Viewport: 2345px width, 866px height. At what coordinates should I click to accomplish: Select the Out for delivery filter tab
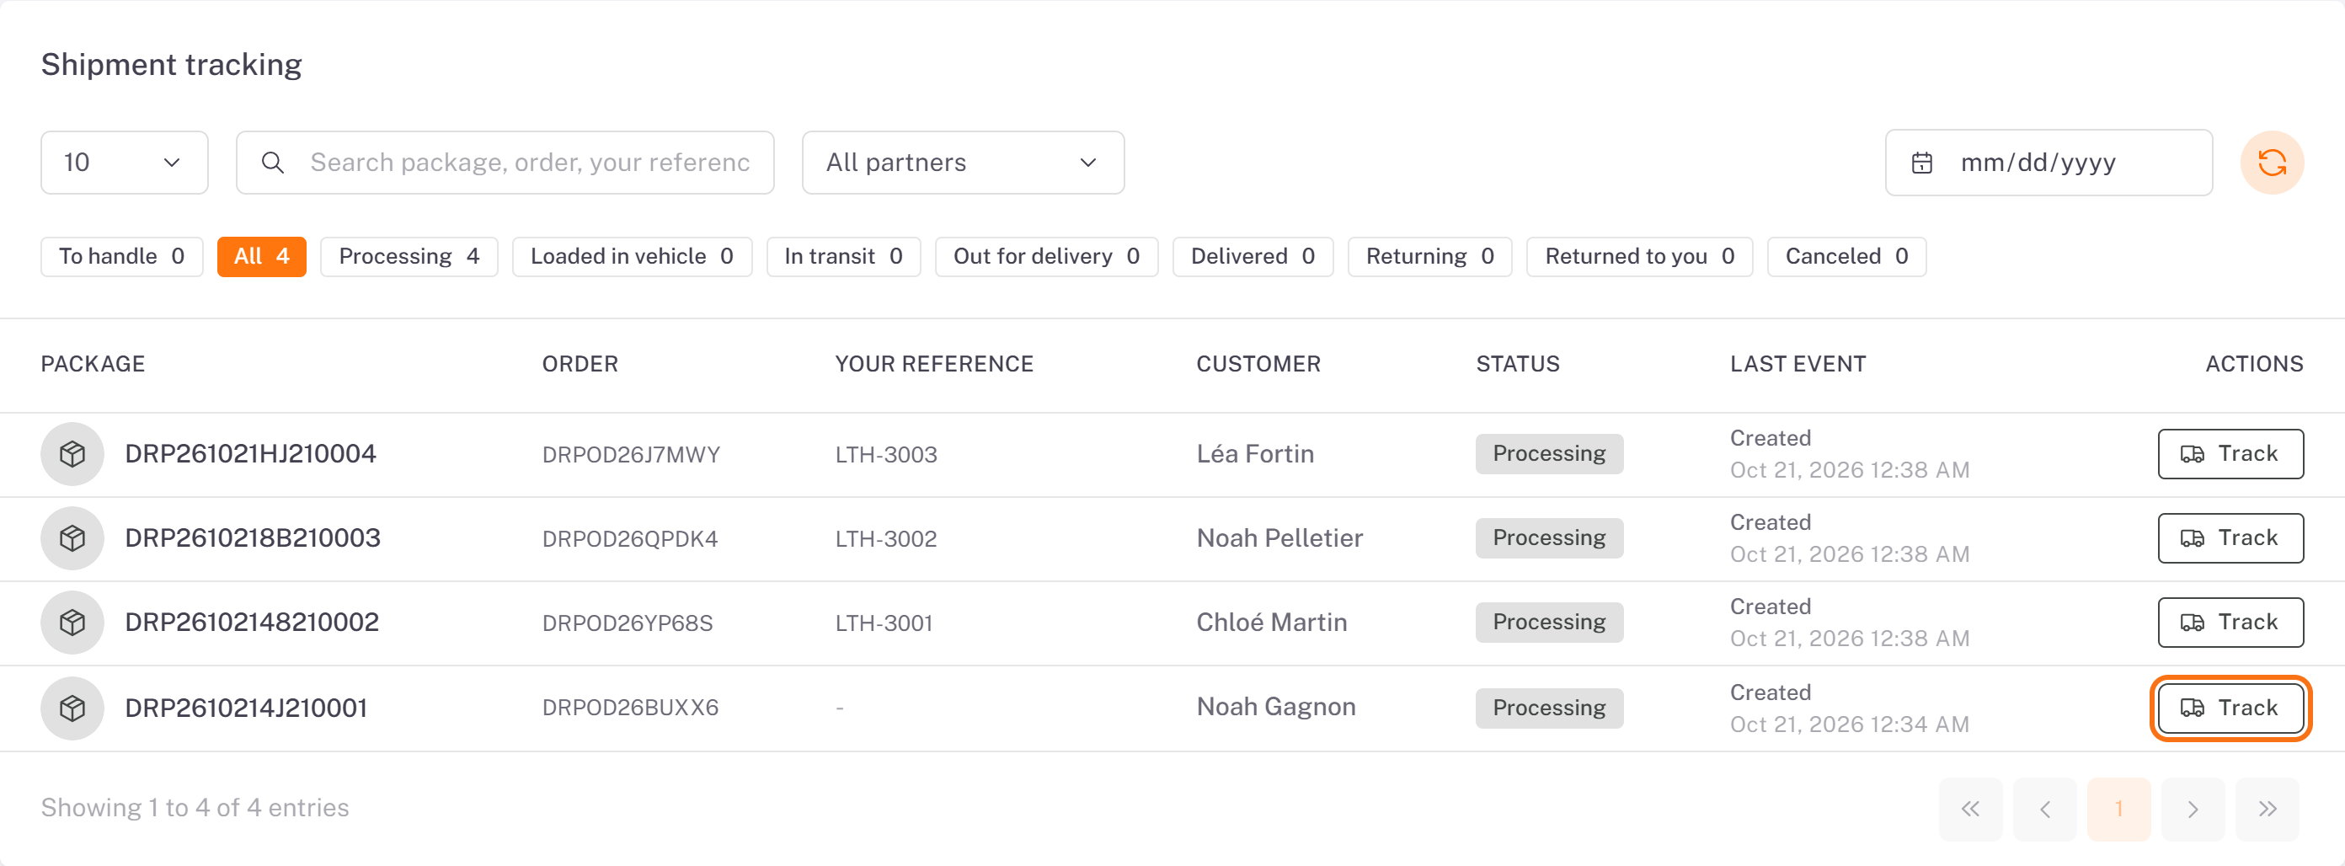point(1046,257)
